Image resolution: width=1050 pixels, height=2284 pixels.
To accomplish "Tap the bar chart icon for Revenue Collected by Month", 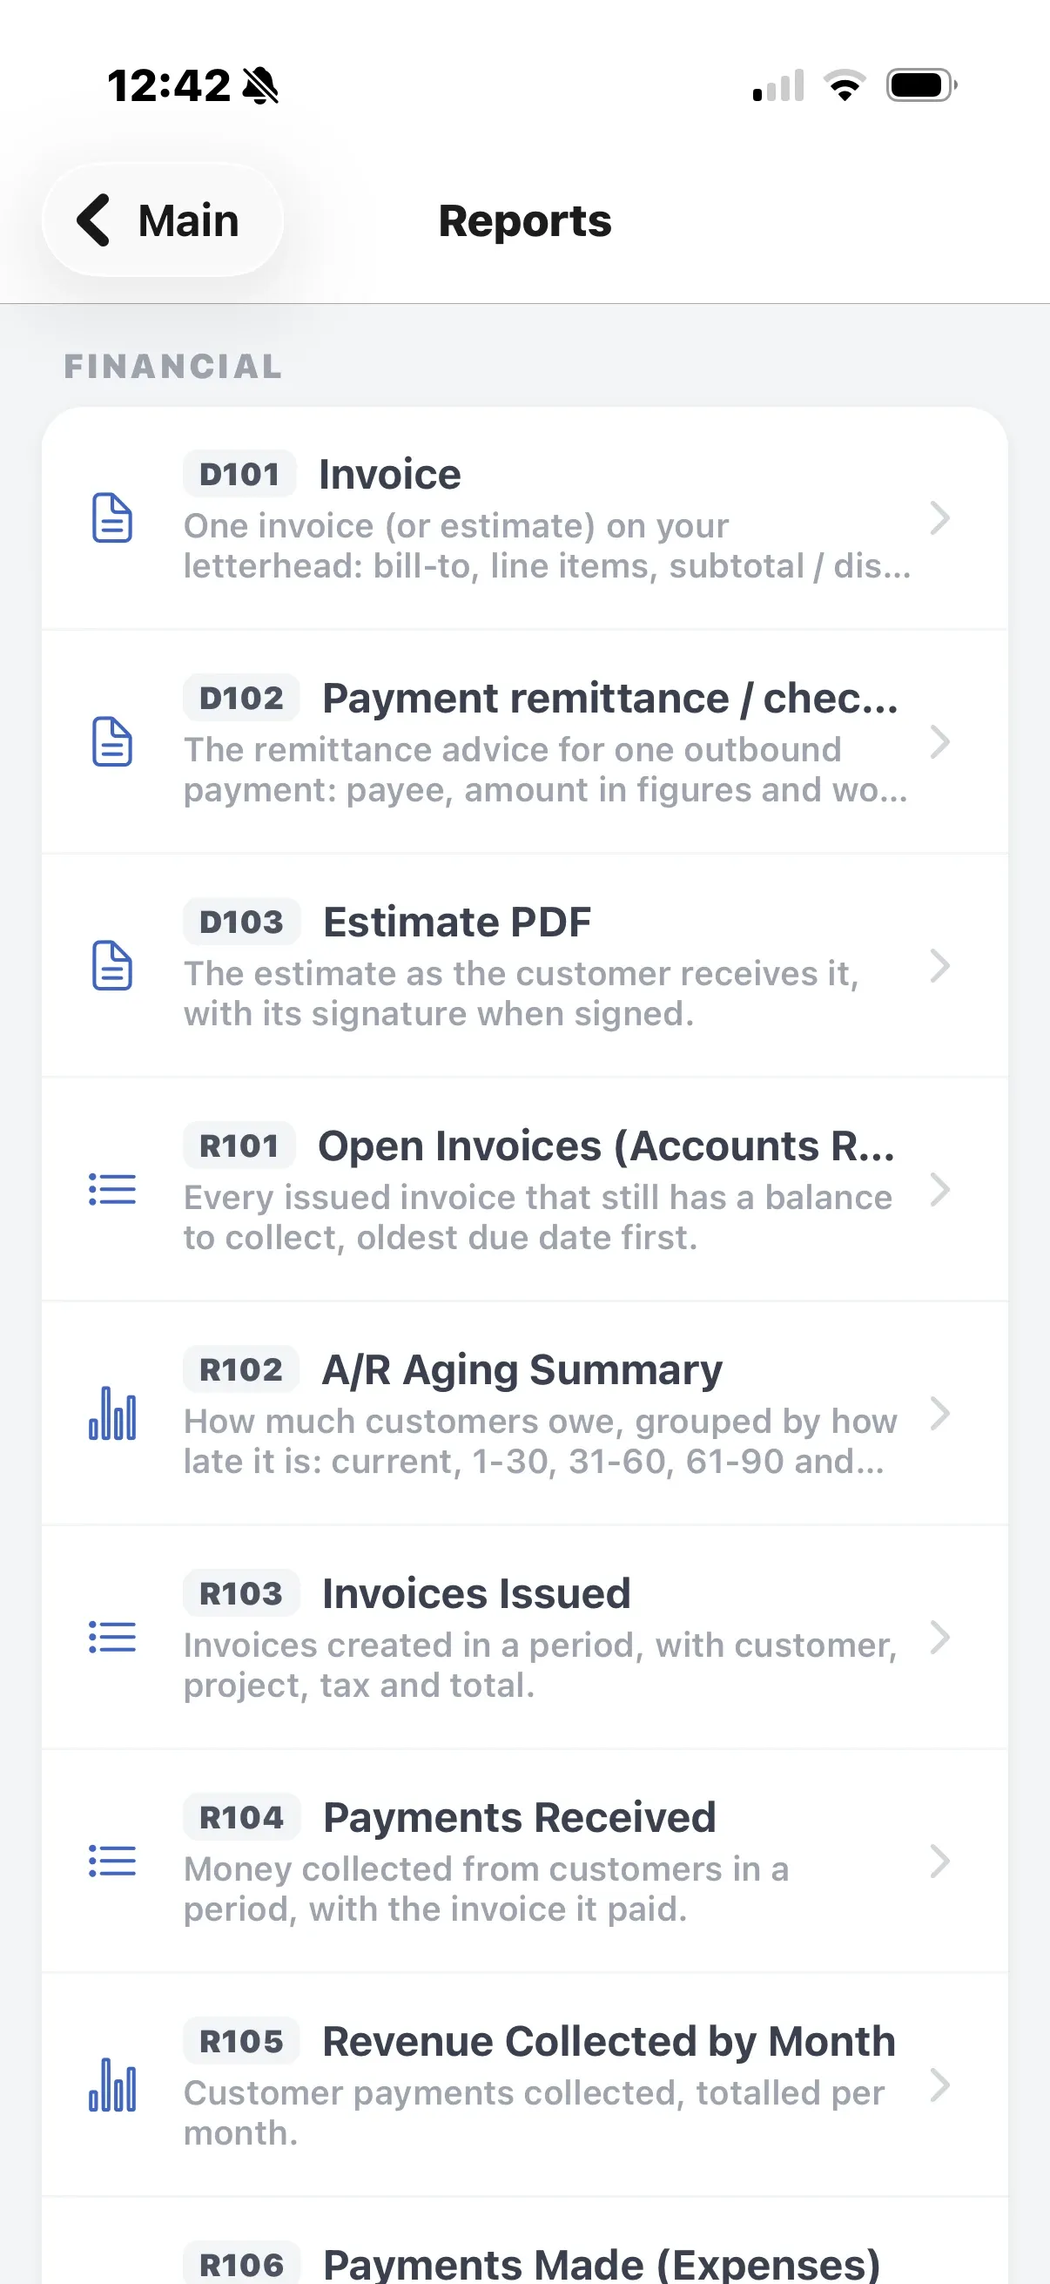I will coord(112,2085).
